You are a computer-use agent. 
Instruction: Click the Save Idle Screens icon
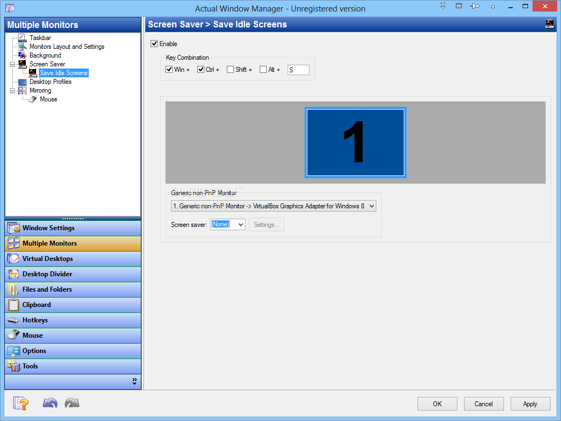pos(32,73)
